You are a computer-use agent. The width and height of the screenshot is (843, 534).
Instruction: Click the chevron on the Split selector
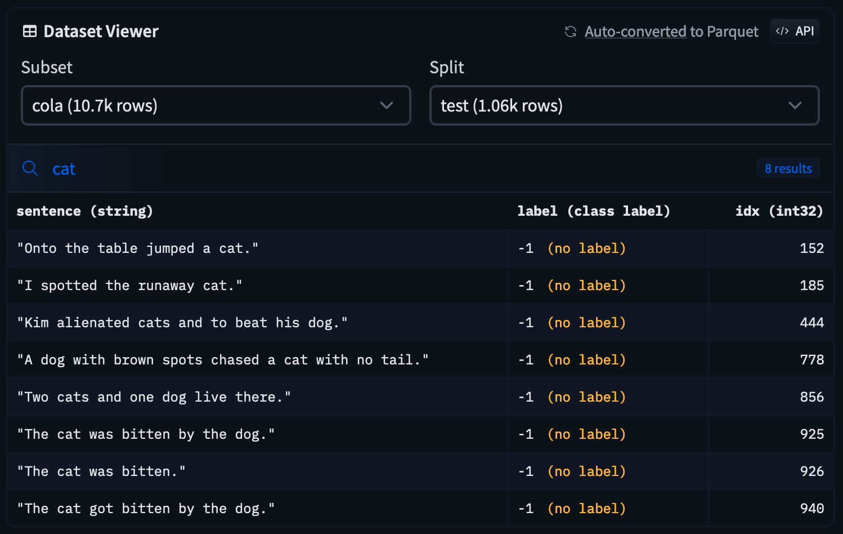[795, 105]
